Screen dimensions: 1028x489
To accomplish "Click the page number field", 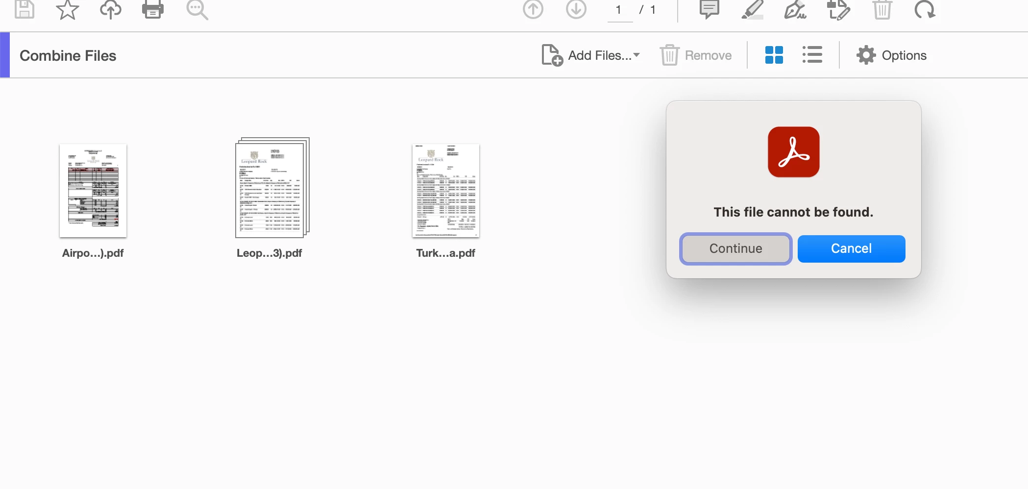I will [620, 10].
